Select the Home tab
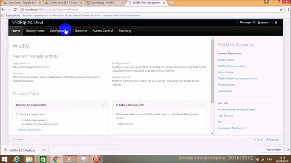This screenshot has width=291, height=163. (x=16, y=31)
